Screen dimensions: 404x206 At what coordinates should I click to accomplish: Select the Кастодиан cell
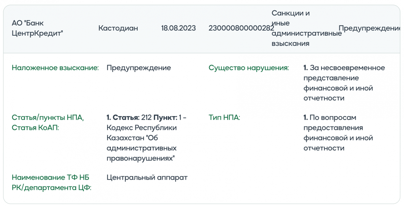(x=118, y=28)
